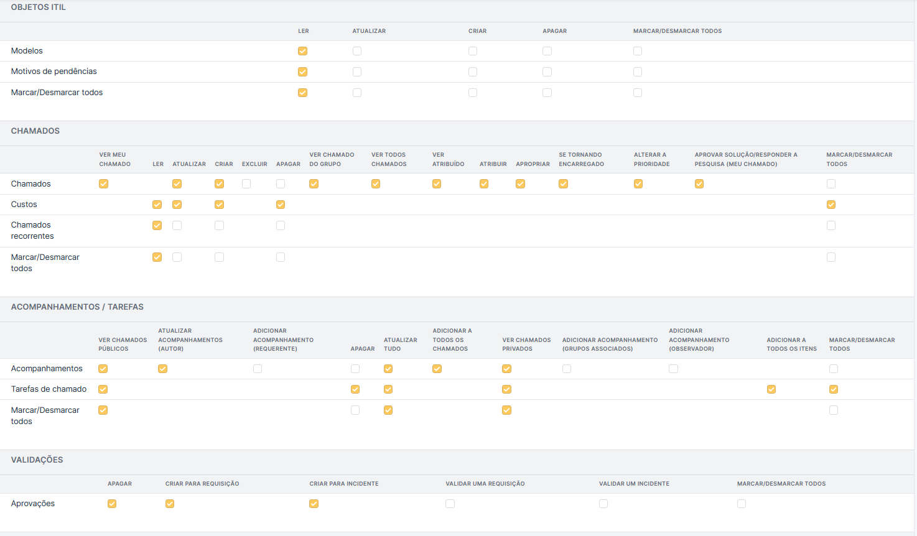Enable Adicionar acompanhamento (observador) for Acompanhamentos
The height and width of the screenshot is (536, 917).
[x=673, y=369]
